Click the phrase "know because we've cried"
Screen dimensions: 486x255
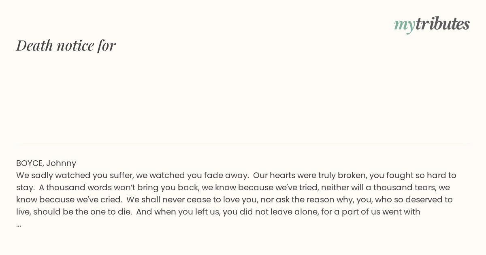click(x=68, y=200)
